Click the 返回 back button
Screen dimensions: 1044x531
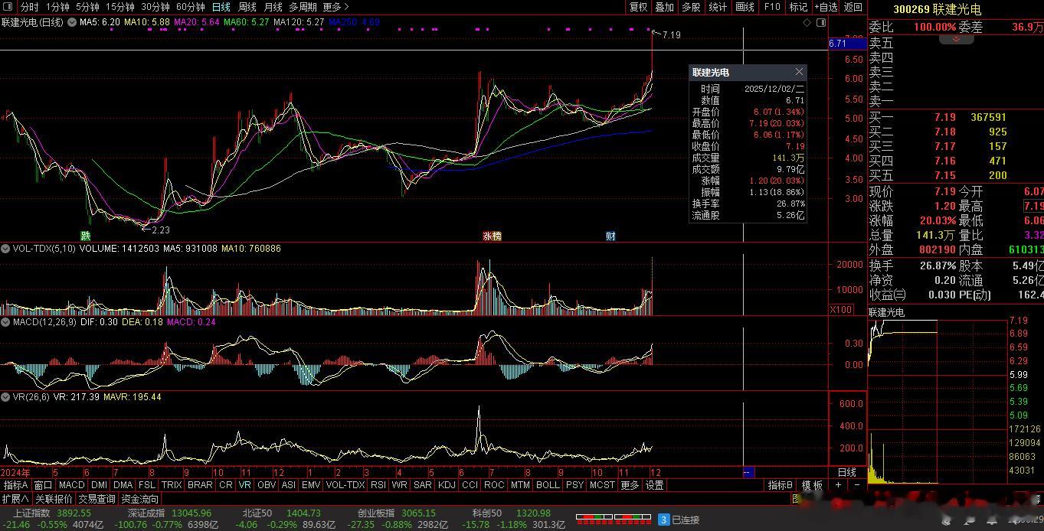pos(853,7)
